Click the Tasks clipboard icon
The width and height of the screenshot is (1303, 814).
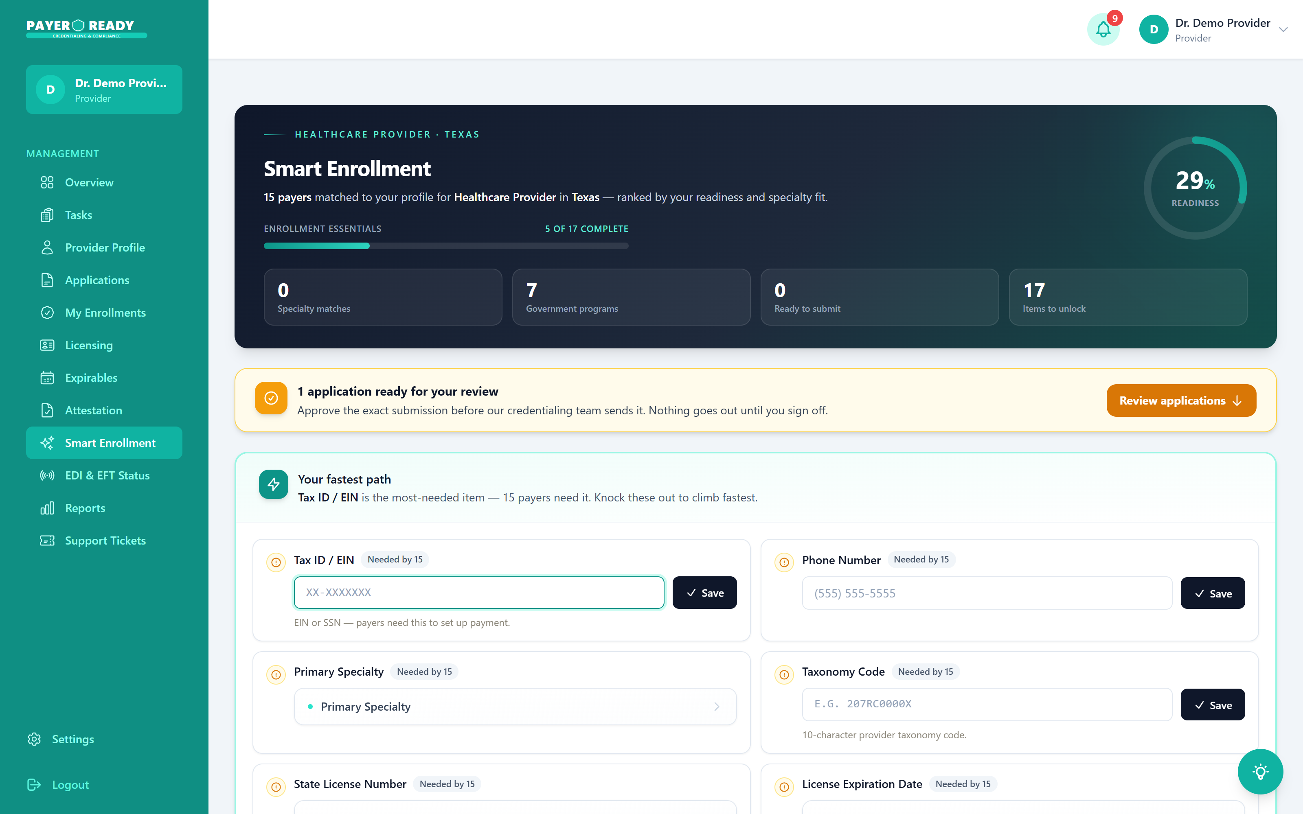click(x=47, y=215)
